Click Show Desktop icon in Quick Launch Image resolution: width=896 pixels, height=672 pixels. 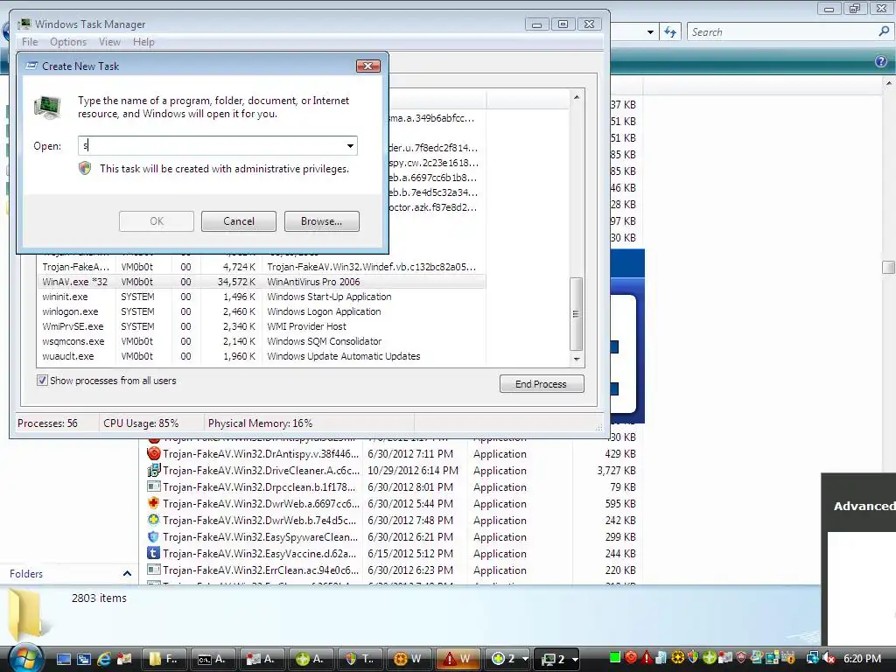pyautogui.click(x=63, y=659)
